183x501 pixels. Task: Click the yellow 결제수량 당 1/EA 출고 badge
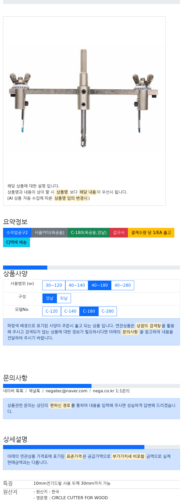click(151, 233)
